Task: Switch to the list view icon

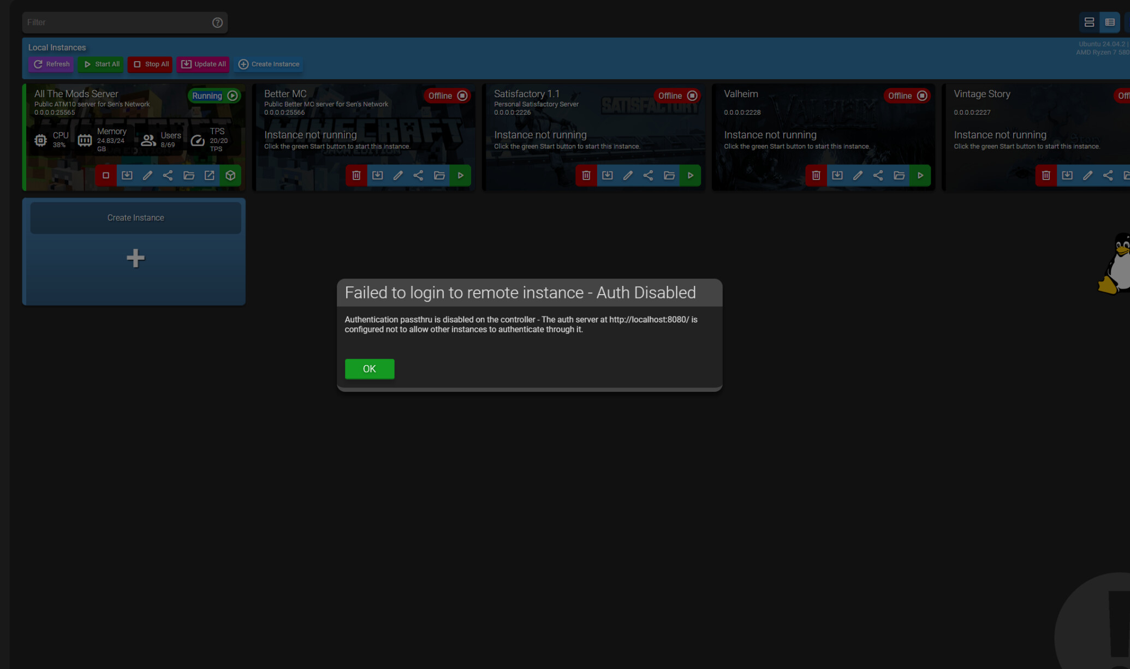Action: (x=1110, y=22)
